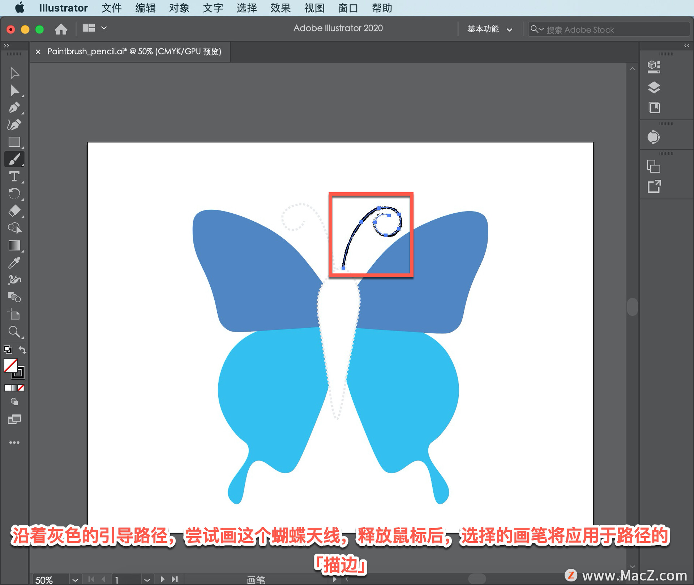Select the Eraser tool
This screenshot has width=694, height=585.
(x=14, y=211)
